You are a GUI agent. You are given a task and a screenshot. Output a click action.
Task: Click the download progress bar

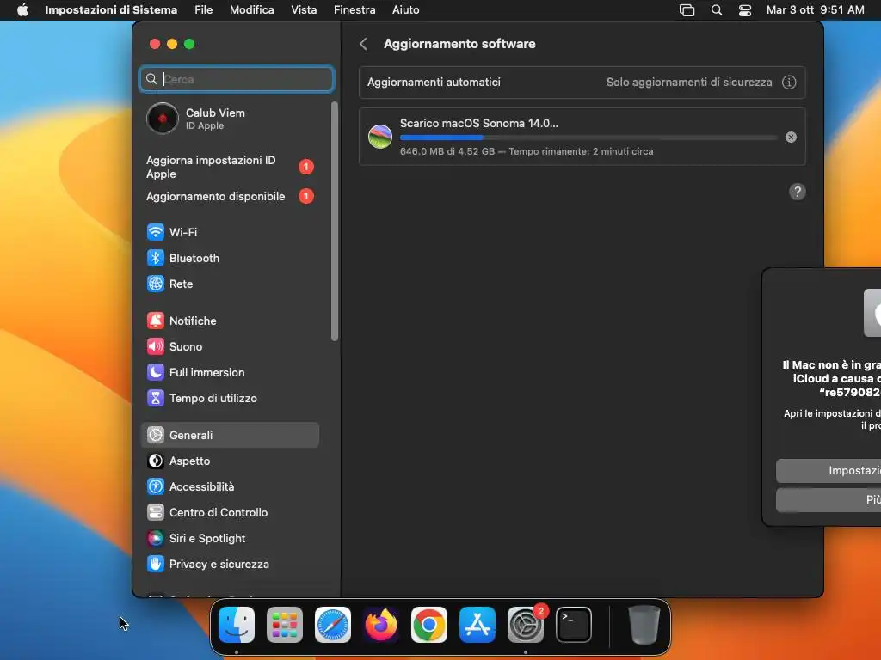(x=588, y=137)
